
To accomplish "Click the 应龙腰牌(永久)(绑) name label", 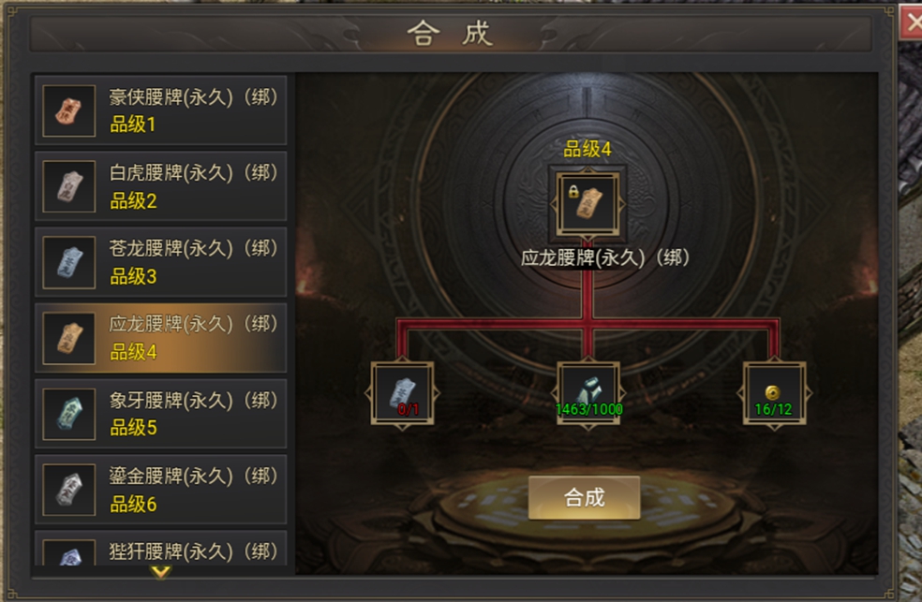I will (x=605, y=257).
